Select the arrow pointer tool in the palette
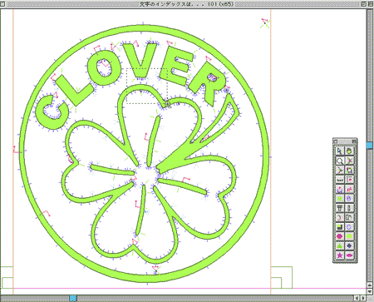Viewport: 374px width, 302px height. [340, 151]
